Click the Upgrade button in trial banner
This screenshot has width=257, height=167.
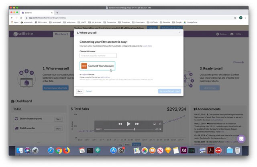coord(152,28)
